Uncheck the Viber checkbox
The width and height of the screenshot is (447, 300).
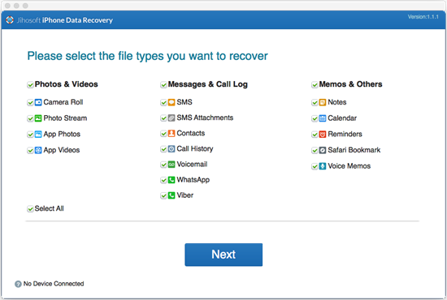[x=163, y=195]
